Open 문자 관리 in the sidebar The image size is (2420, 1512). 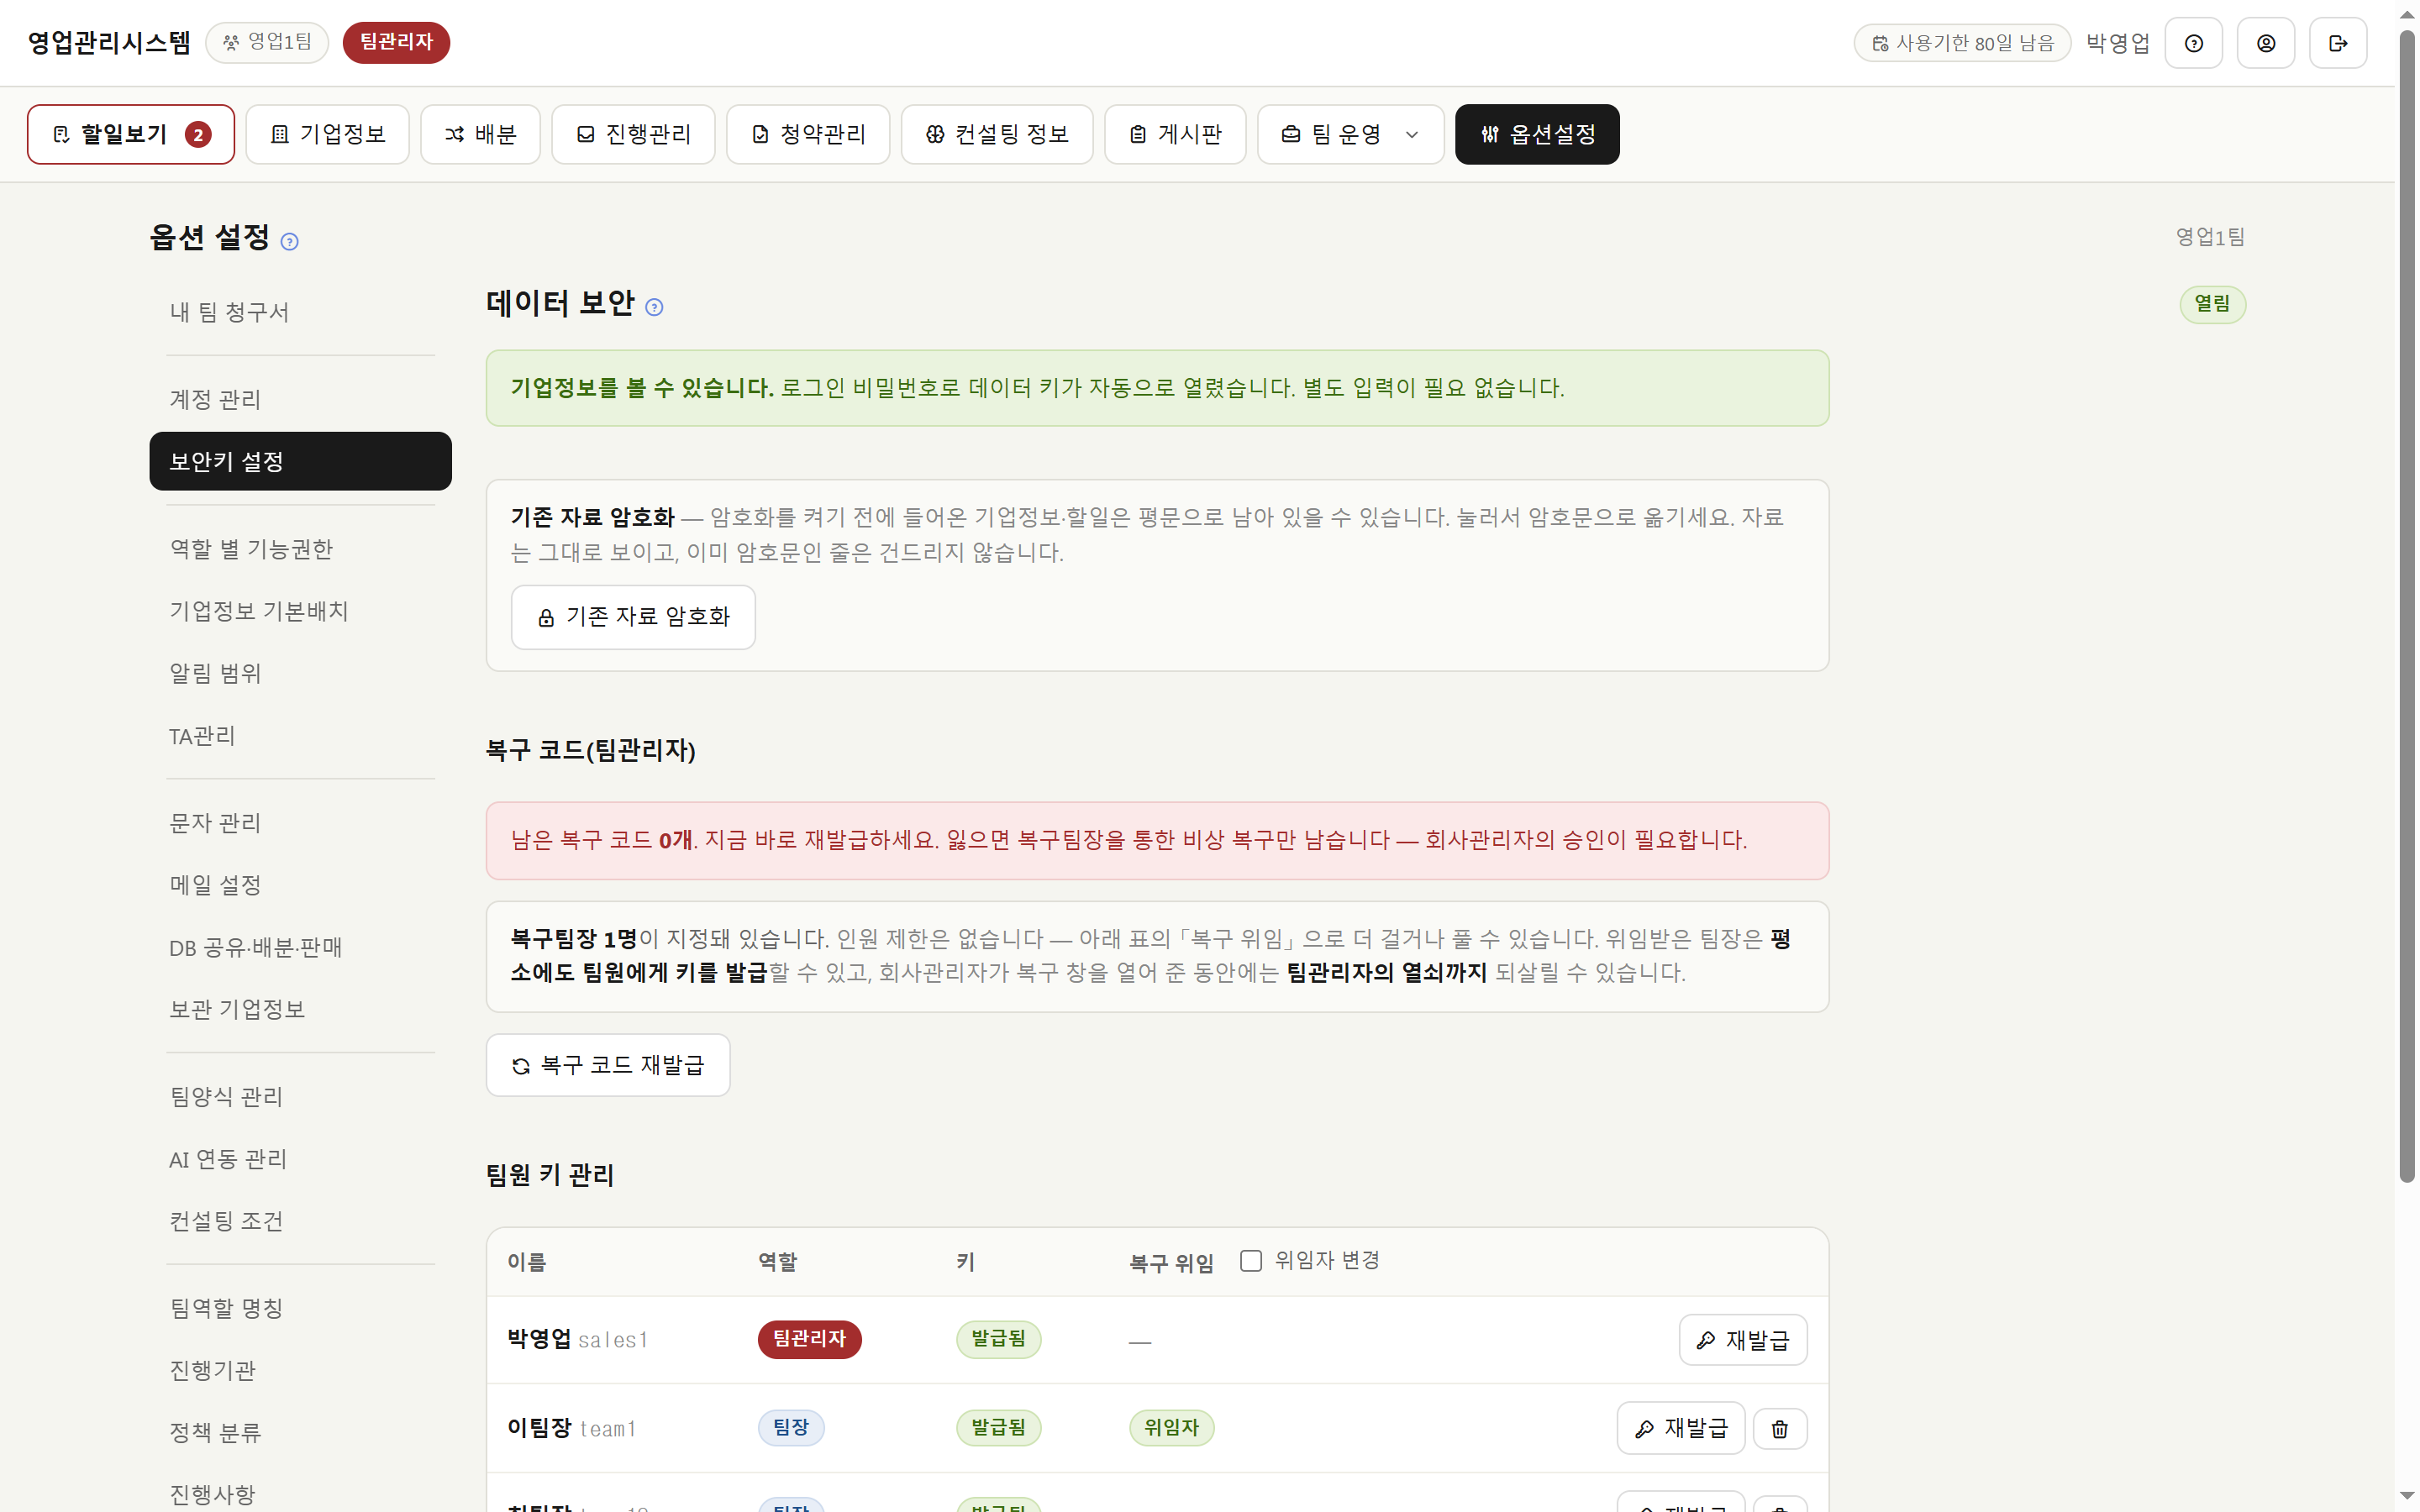click(x=300, y=823)
